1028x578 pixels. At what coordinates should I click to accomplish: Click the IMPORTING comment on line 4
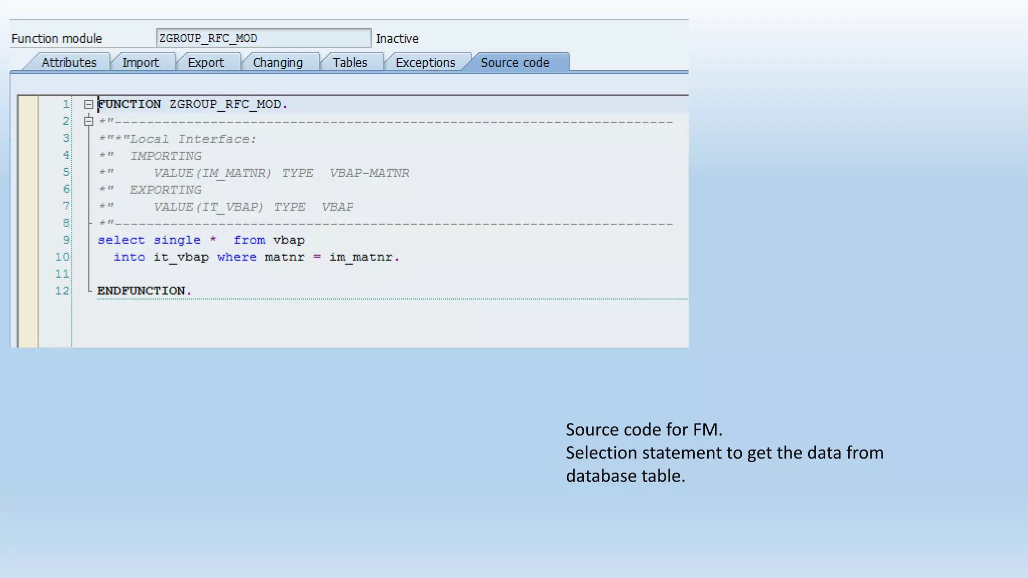pos(151,156)
